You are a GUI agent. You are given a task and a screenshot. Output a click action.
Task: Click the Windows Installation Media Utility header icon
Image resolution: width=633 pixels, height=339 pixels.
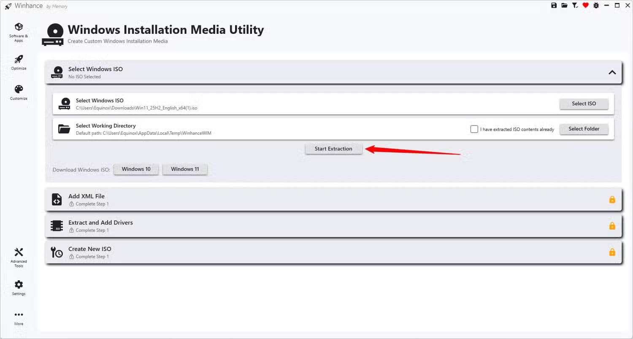53,35
